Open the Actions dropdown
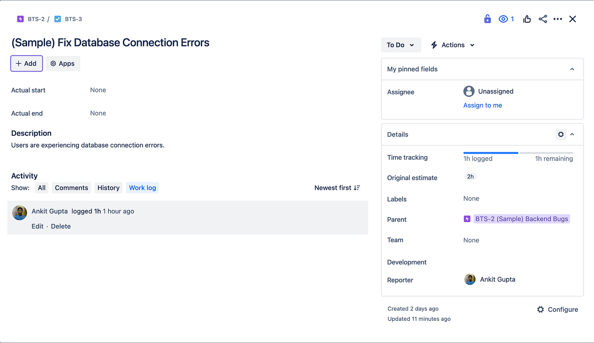The image size is (594, 343). click(x=452, y=45)
